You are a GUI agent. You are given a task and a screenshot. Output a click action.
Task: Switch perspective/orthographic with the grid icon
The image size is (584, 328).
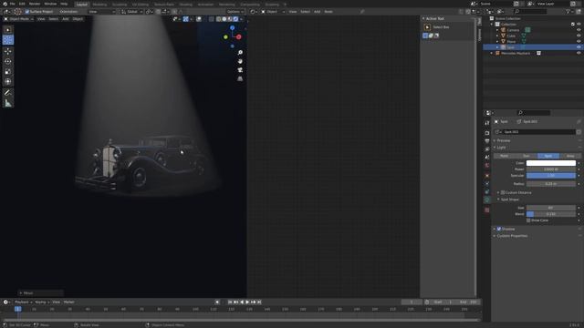(240, 78)
